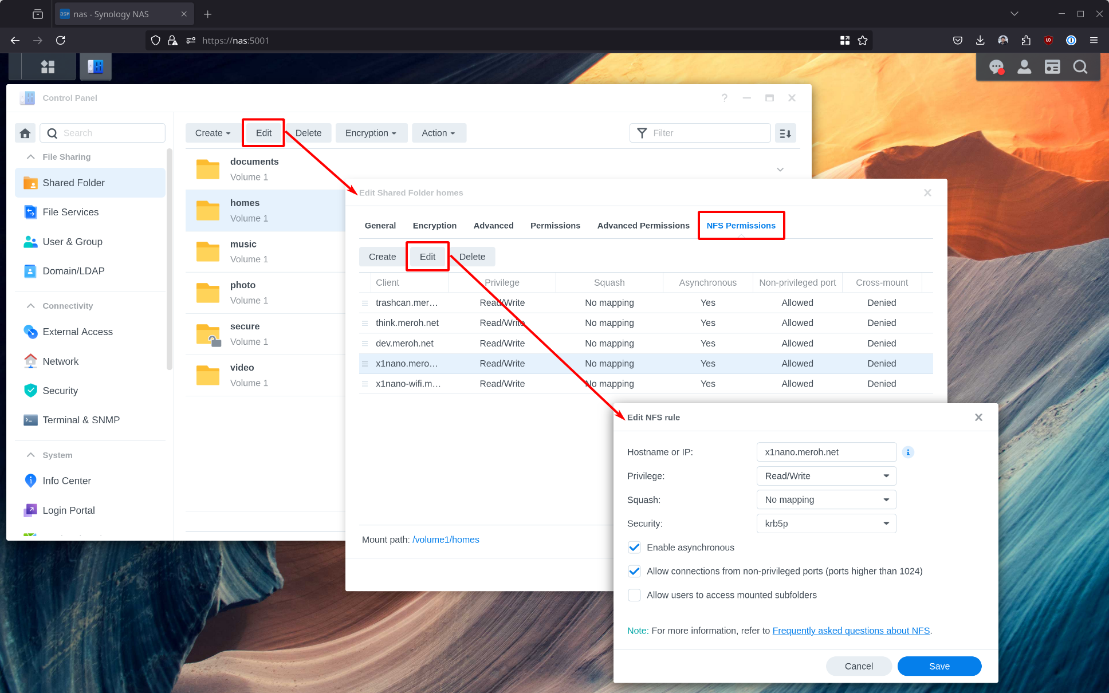Switch to the Encryption tab
This screenshot has width=1109, height=693.
434,225
